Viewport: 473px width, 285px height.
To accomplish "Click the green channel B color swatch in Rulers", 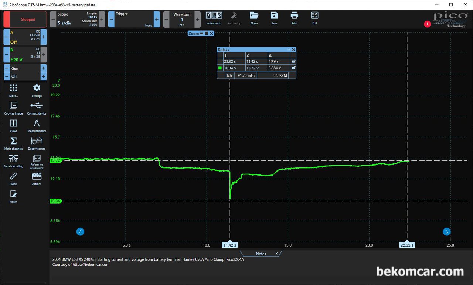I will tap(220, 68).
